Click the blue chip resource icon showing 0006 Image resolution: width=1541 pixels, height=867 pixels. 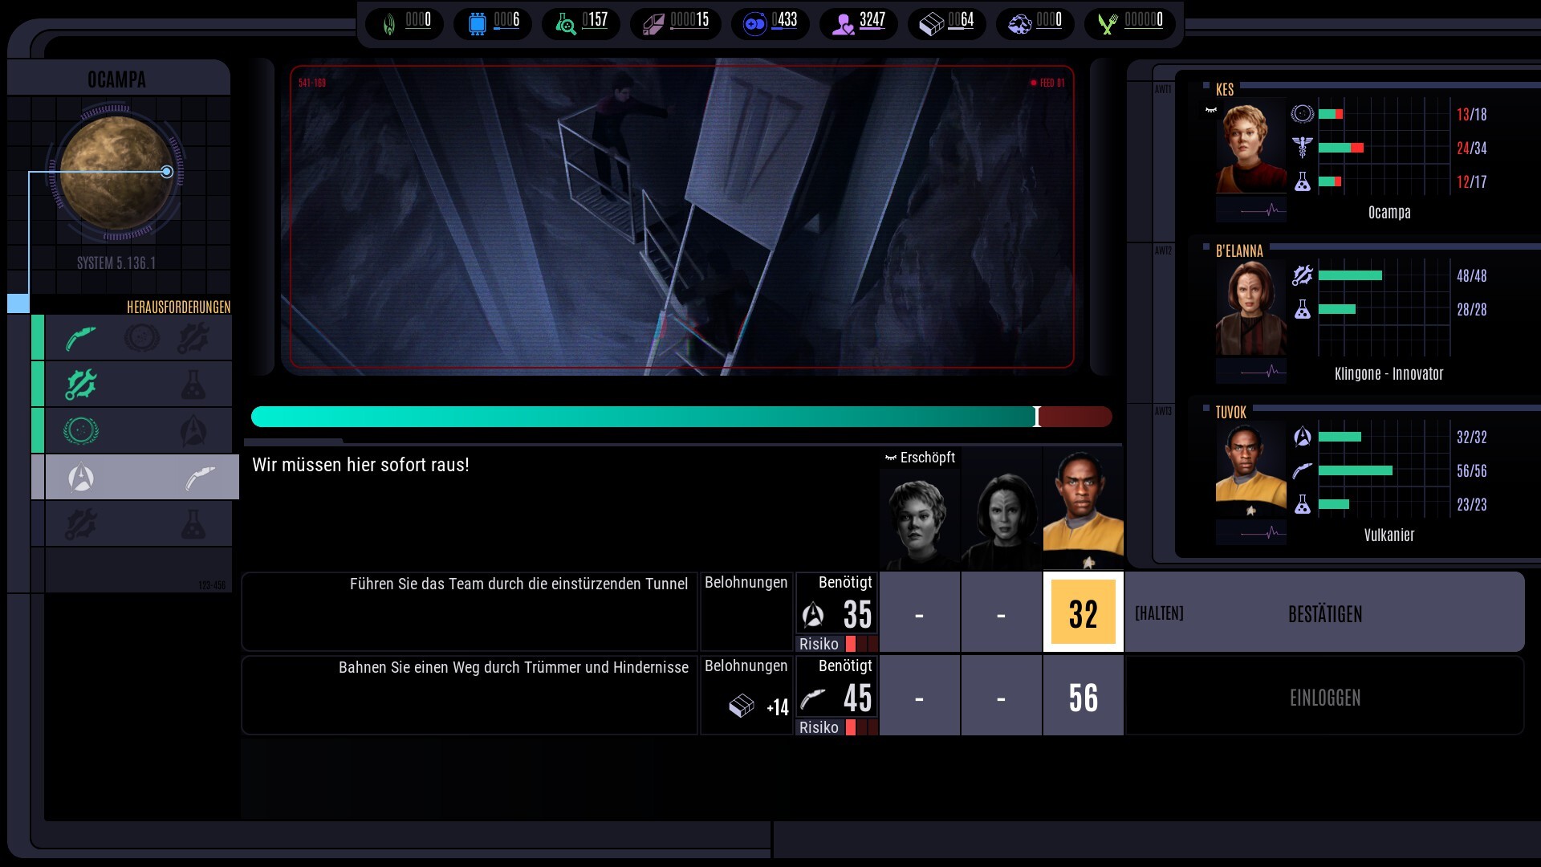(477, 24)
